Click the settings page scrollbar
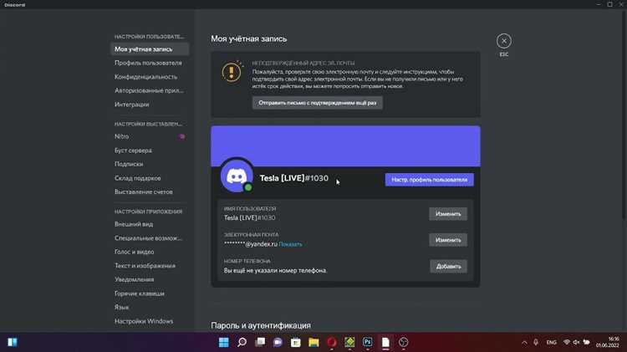Screen dimensions: 627x352 click(x=624, y=114)
